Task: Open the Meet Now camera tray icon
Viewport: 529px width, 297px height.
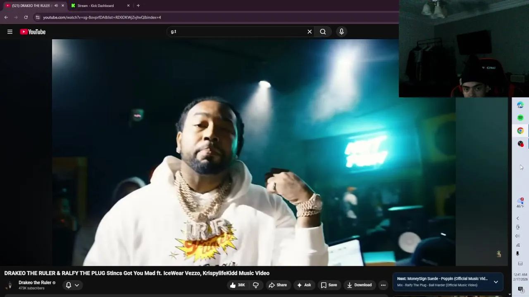Action: click(x=517, y=227)
